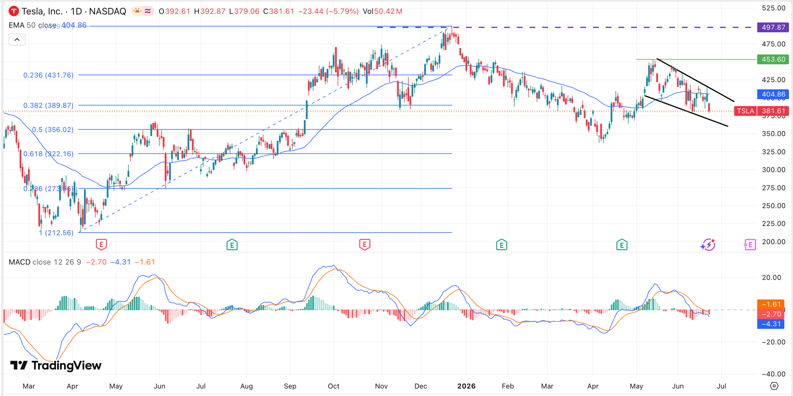793x396 pixels.
Task: Click the 200.00 price axis label
Action: [x=773, y=242]
